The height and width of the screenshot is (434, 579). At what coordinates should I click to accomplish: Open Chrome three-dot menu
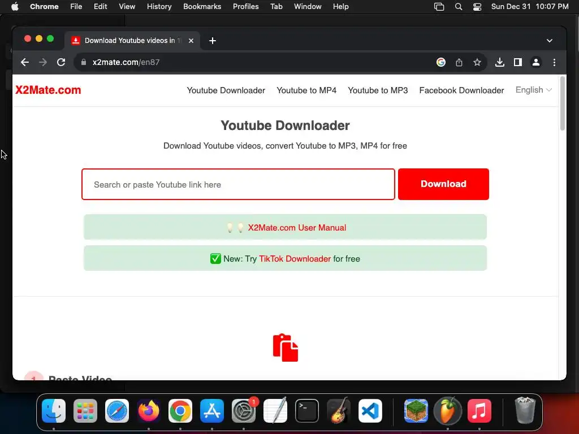pyautogui.click(x=554, y=62)
